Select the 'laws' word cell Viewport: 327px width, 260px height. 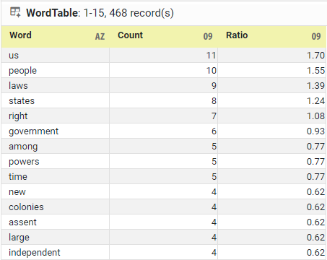56,85
